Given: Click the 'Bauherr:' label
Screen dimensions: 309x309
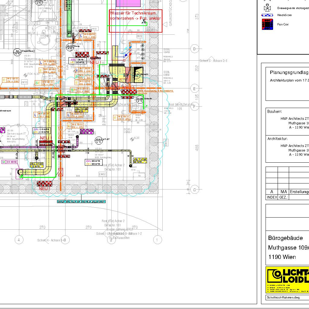Looking at the screenshot, I should pyautogui.click(x=275, y=112).
